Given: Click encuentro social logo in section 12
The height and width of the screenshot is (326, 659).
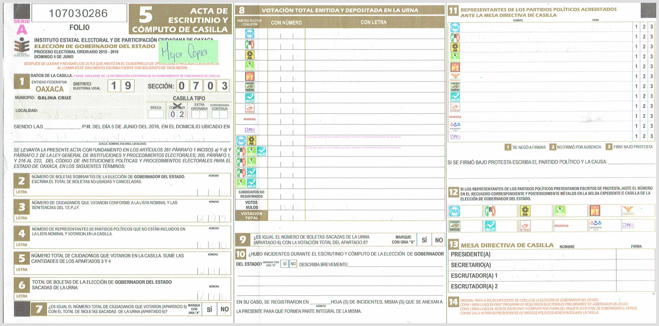Looking at the screenshot, I should (595, 225).
